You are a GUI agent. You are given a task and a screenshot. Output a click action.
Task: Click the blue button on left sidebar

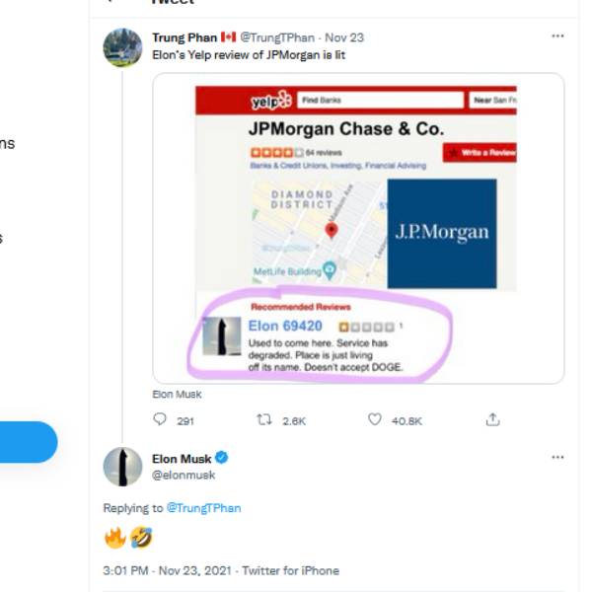[x=28, y=442]
